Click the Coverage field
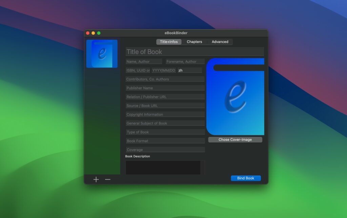The image size is (347, 218). coord(165,149)
